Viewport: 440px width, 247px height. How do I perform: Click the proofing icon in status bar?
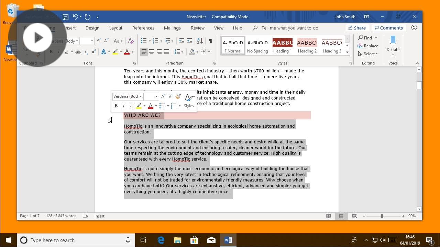(x=85, y=216)
